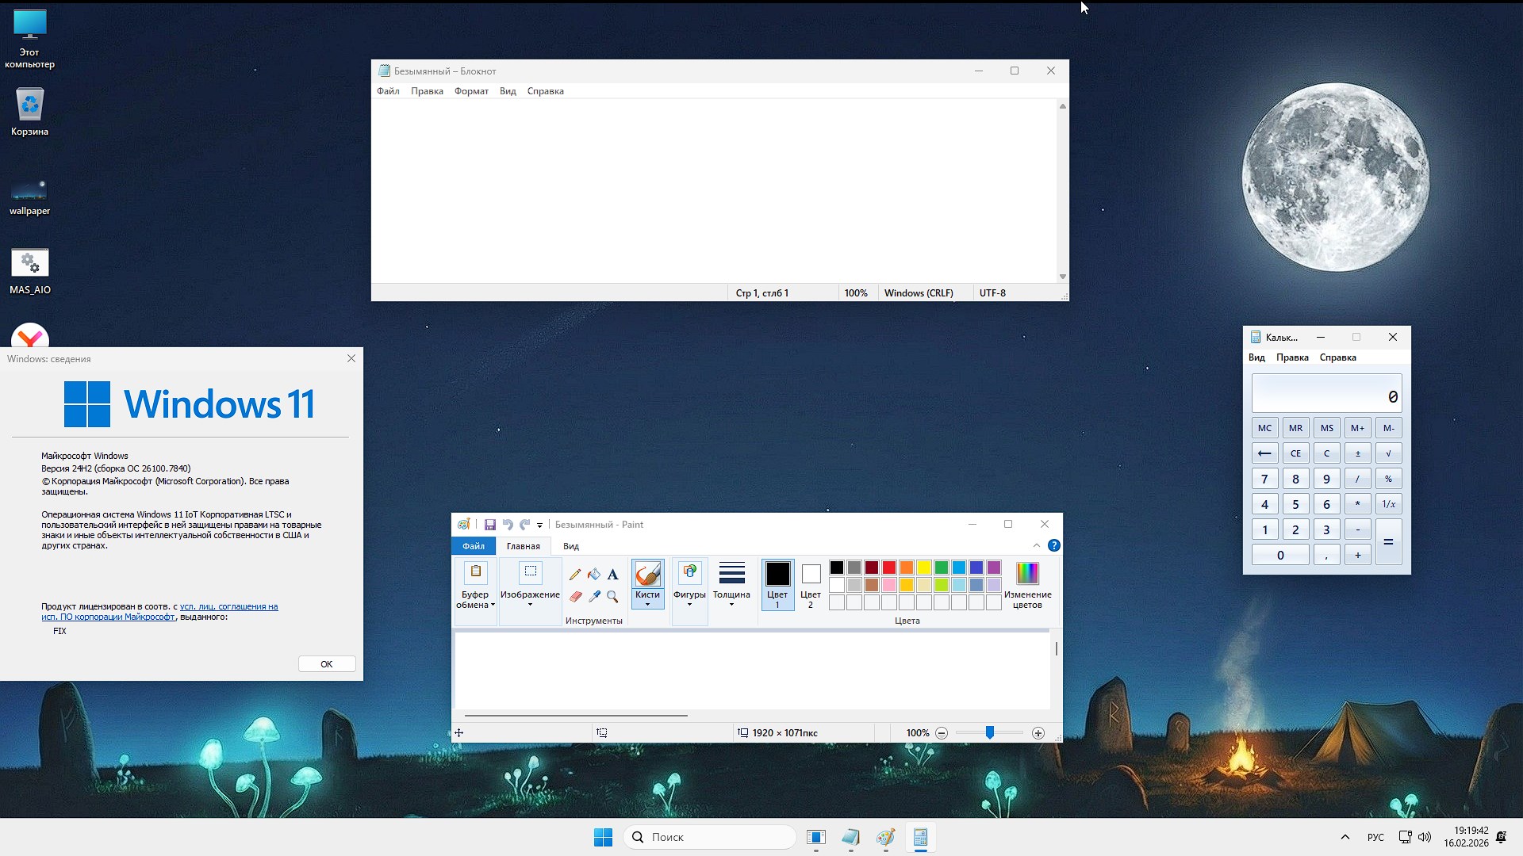Select the Eraser tool in Paint
The height and width of the screenshot is (856, 1523).
pos(575,596)
